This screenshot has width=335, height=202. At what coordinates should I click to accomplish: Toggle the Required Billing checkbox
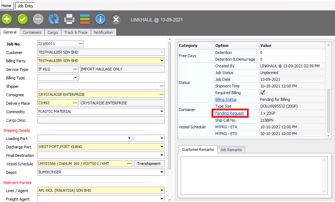tap(262, 93)
